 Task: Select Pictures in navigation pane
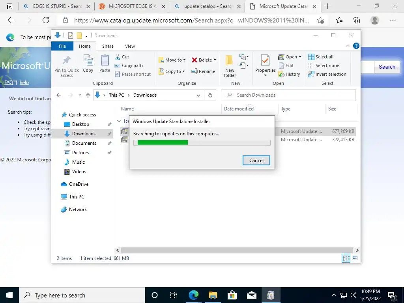pyautogui.click(x=76, y=153)
